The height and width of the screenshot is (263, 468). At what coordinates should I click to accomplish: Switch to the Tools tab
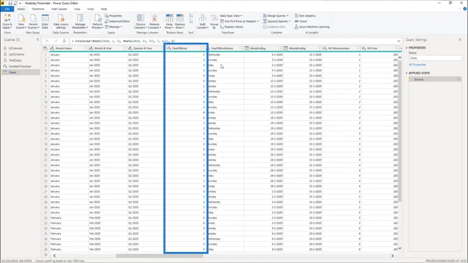point(91,9)
